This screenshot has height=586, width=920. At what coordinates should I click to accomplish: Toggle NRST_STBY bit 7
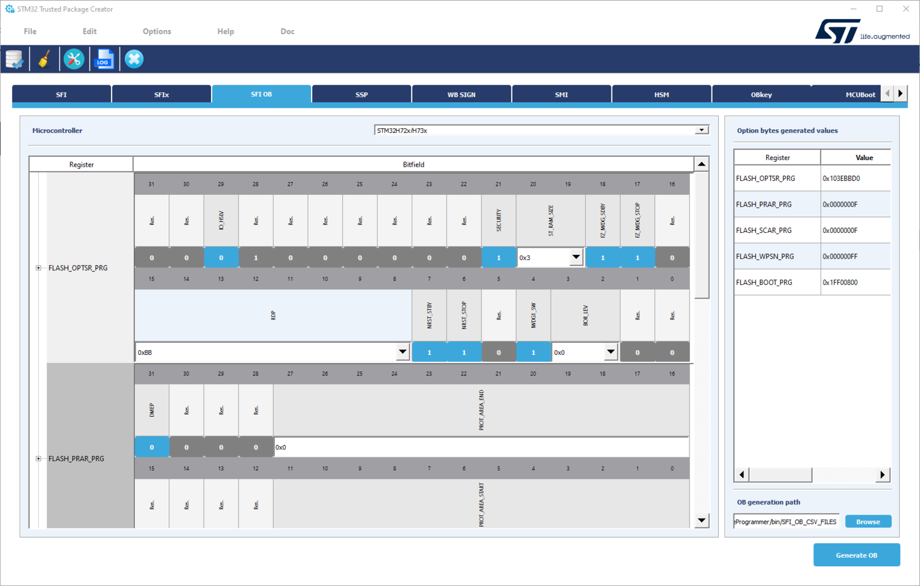(x=429, y=352)
